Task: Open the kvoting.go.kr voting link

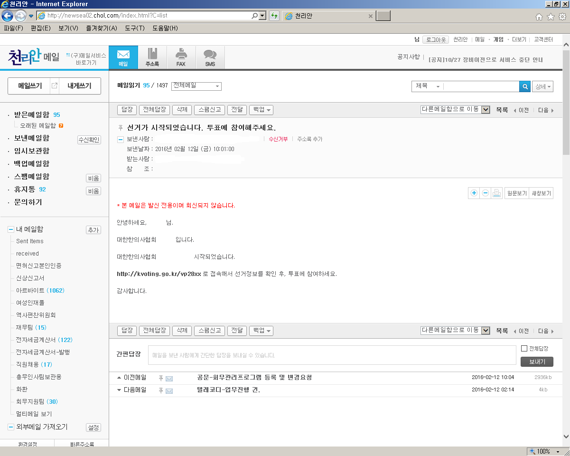Action: pyautogui.click(x=159, y=274)
